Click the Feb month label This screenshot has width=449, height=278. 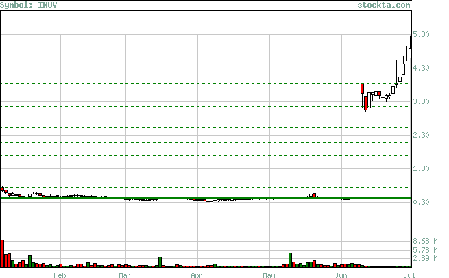click(60, 275)
